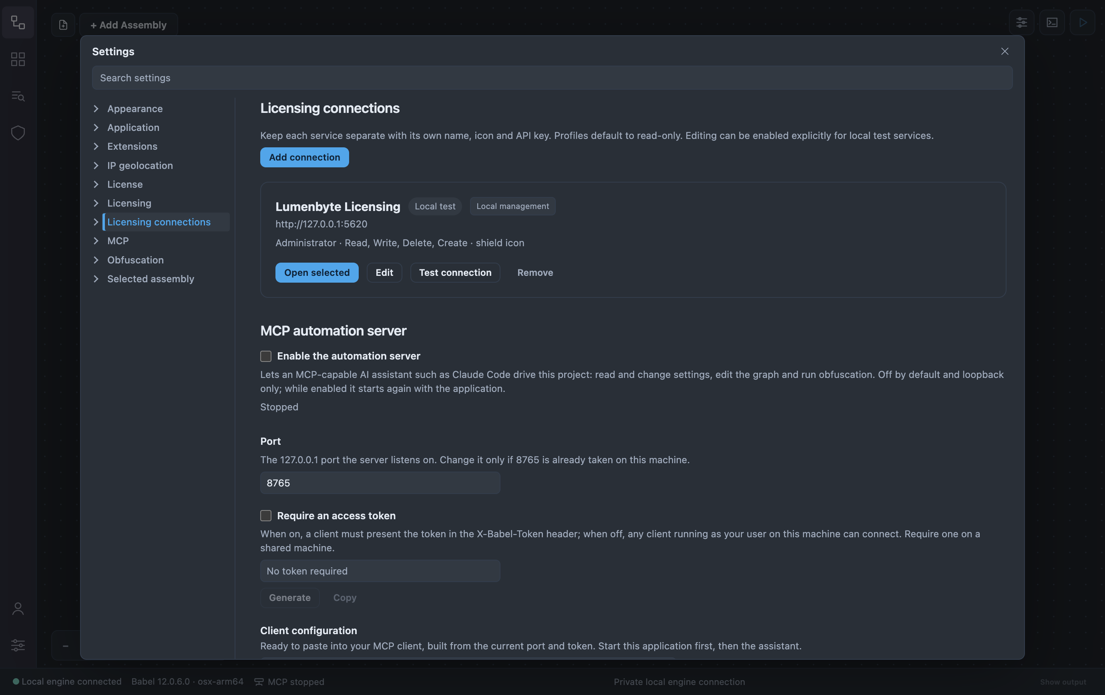Close the Settings dialog with the X
The width and height of the screenshot is (1105, 695).
click(x=1005, y=51)
